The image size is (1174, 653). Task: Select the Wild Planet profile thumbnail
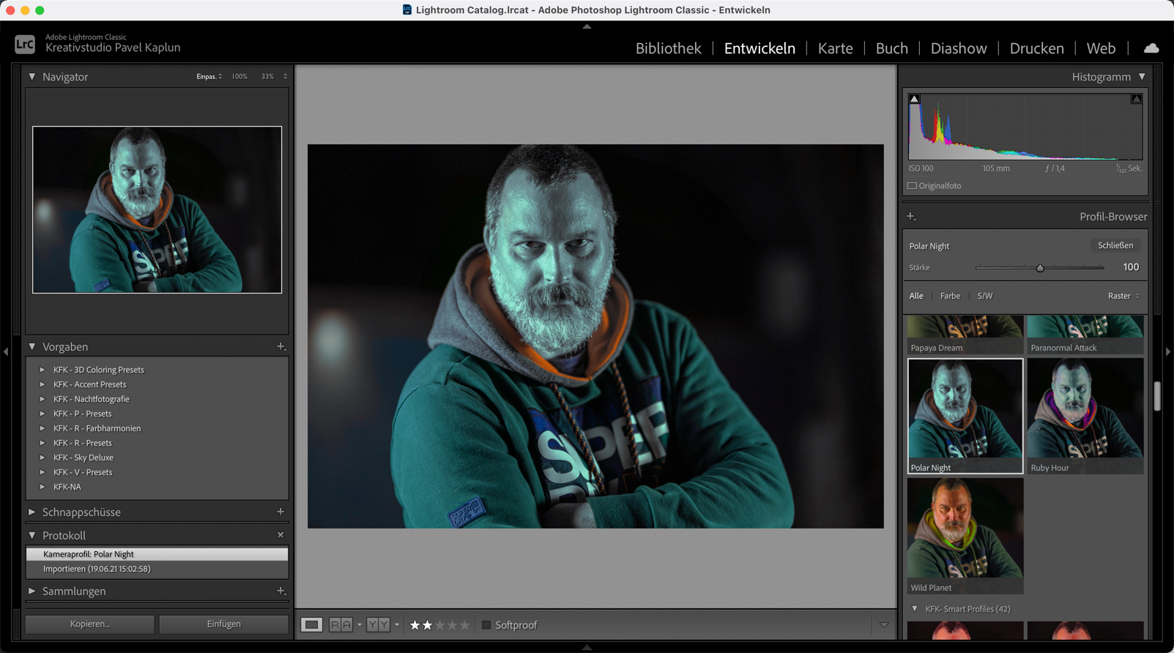(965, 536)
